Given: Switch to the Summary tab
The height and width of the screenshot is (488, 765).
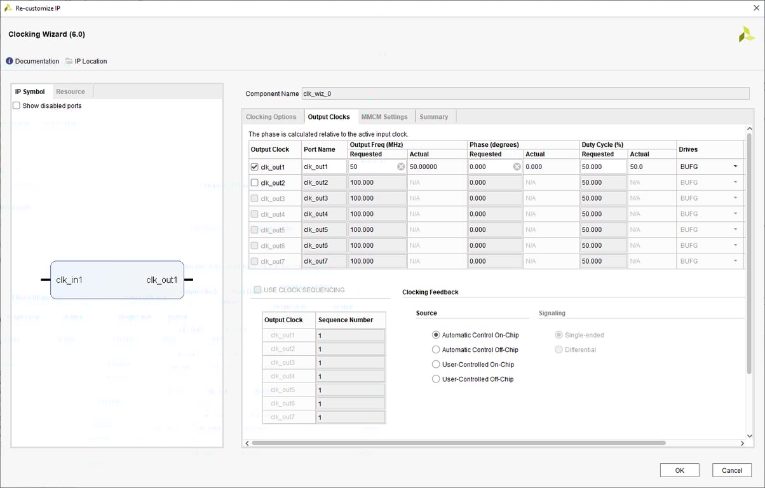Looking at the screenshot, I should [x=434, y=117].
